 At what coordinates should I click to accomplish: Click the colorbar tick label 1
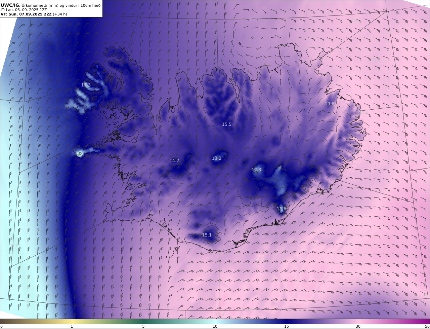pyautogui.click(x=72, y=326)
